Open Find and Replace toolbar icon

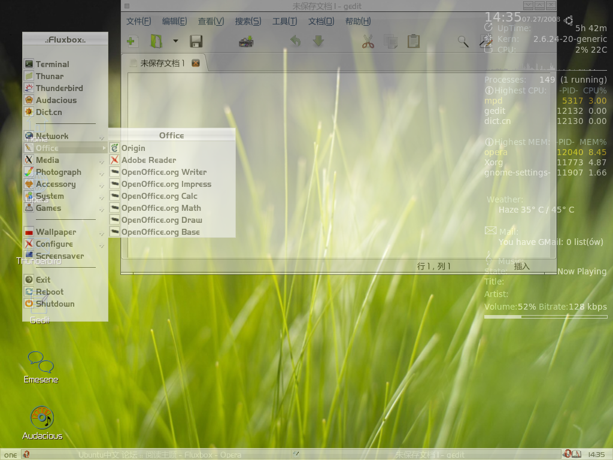tap(486, 41)
